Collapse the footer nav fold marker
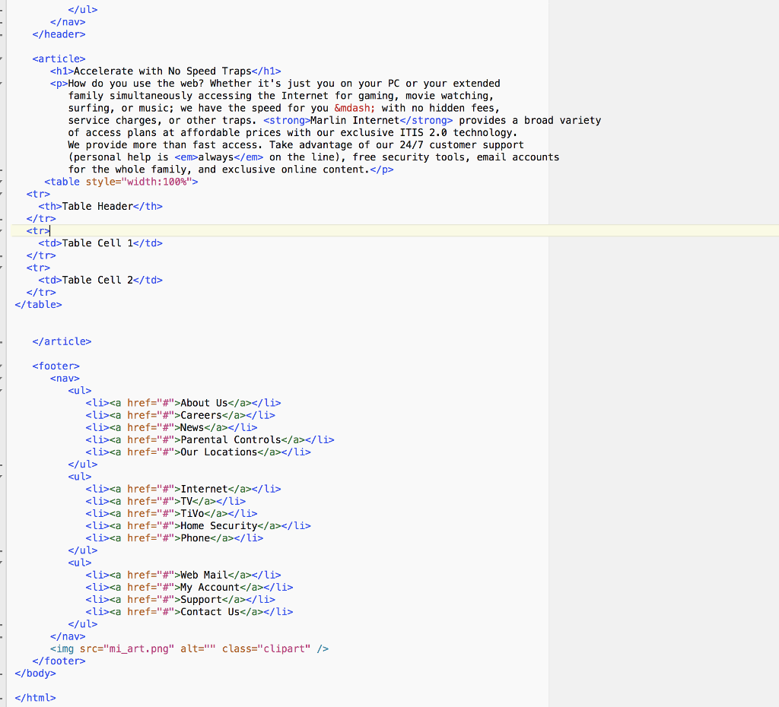 2,378
